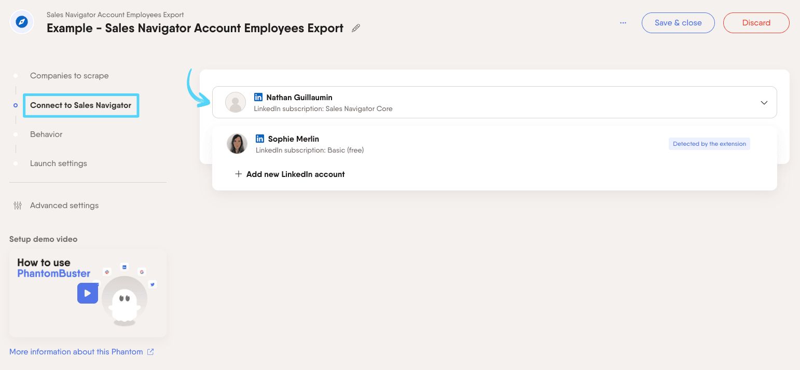Screen dimensions: 800x370
Task: Click Sales Navigator Account Employees Export subtitle
Action: [x=115, y=15]
